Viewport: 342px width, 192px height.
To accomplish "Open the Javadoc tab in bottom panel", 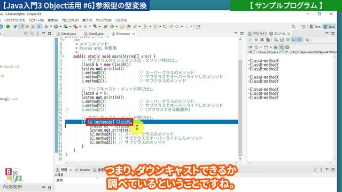I will (83, 170).
